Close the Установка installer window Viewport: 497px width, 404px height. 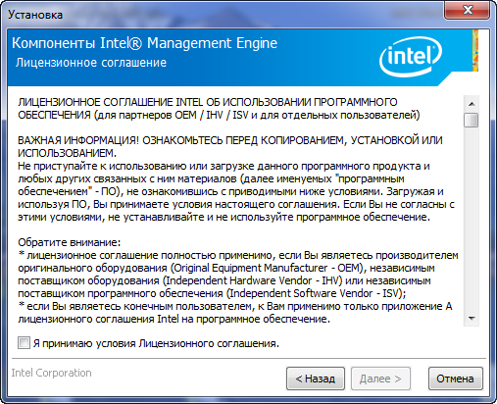[x=467, y=10]
